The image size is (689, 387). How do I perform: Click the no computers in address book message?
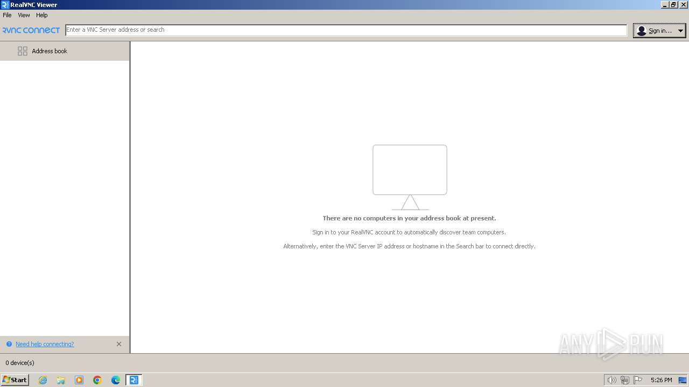point(409,218)
